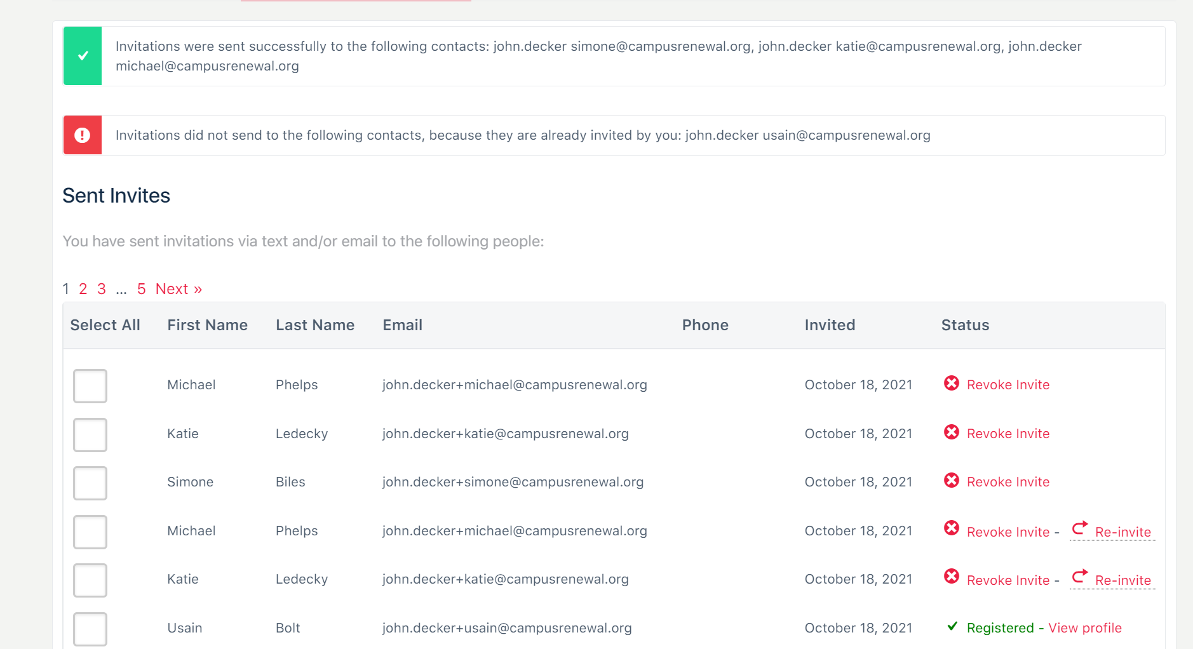Click the last name Bolt
Viewport: 1193px width, 649px height.
point(288,628)
